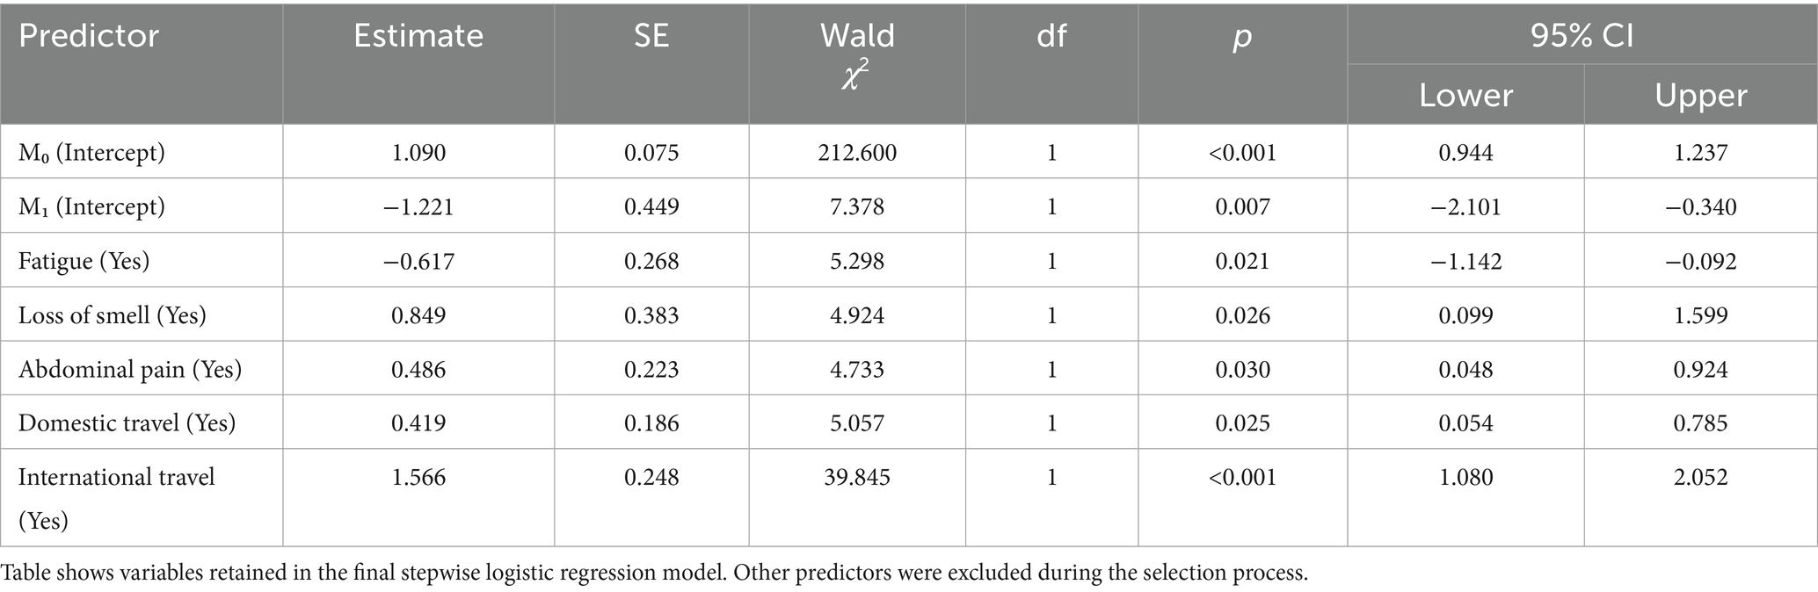Select the M₀ (Intercept) row label
1818x592 pixels.
(x=91, y=153)
